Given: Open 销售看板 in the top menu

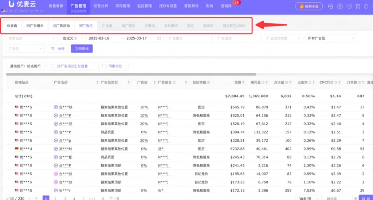Looking at the screenshot, I should click(x=56, y=6).
